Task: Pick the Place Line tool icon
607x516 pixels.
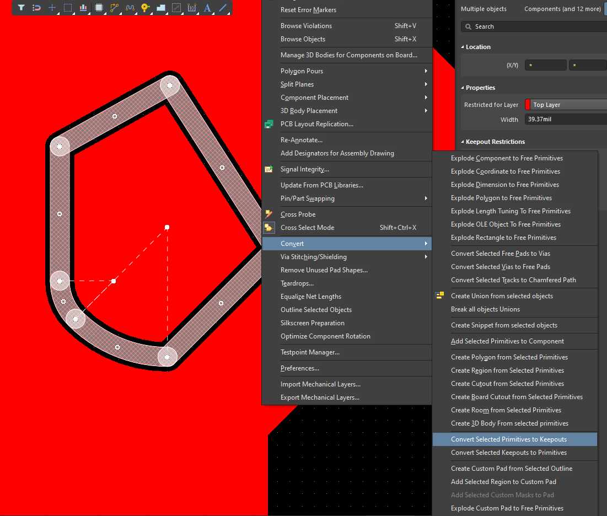Action: tap(223, 8)
